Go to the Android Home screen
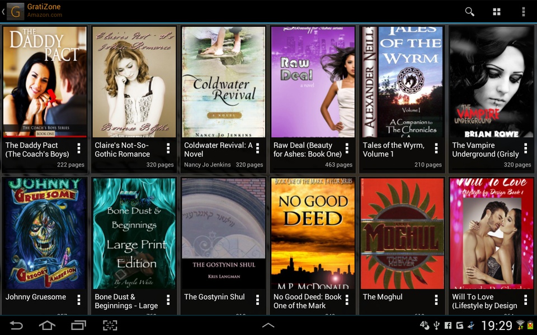Screen dimensions: 537x335 click(47, 325)
